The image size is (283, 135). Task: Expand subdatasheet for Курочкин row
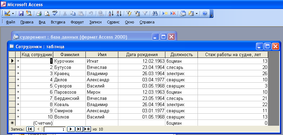point(18,61)
